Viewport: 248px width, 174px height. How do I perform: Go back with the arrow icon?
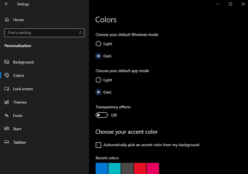pos(7,4)
